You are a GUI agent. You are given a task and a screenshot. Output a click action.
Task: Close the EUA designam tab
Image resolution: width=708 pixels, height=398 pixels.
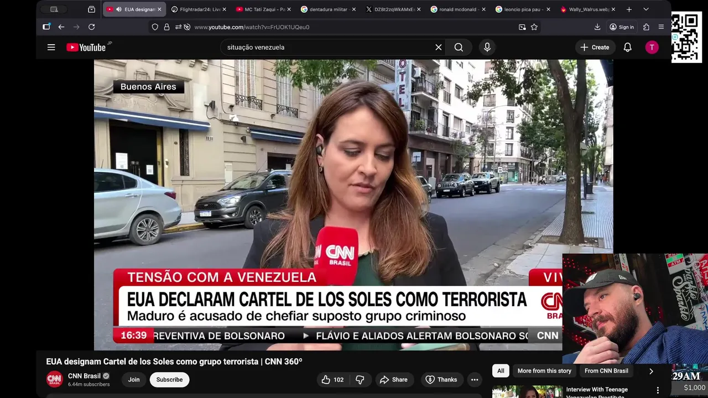159,9
